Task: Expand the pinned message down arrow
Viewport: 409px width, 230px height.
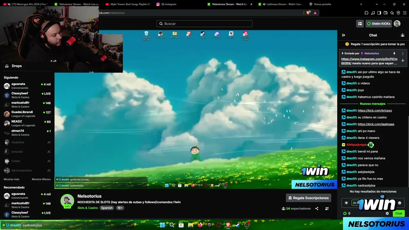Action: tap(403, 60)
